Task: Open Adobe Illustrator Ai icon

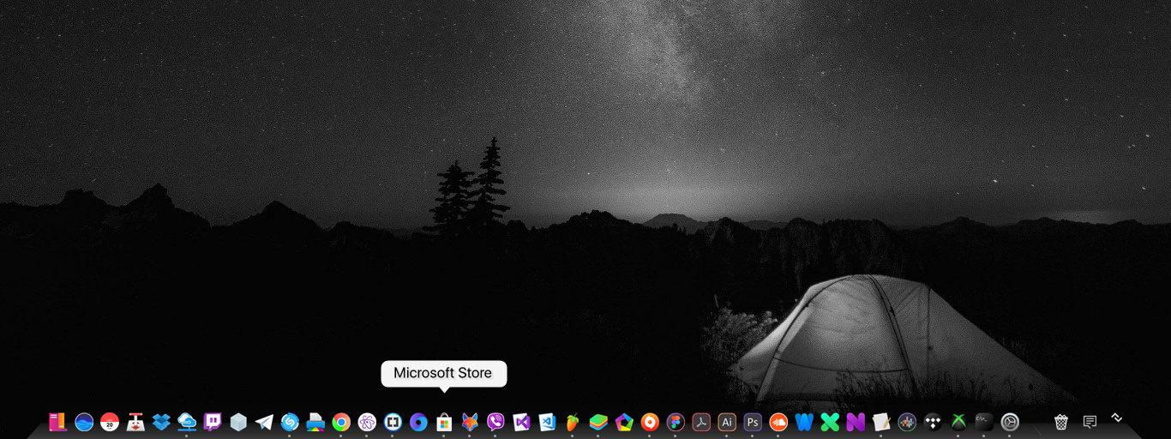Action: point(727,422)
